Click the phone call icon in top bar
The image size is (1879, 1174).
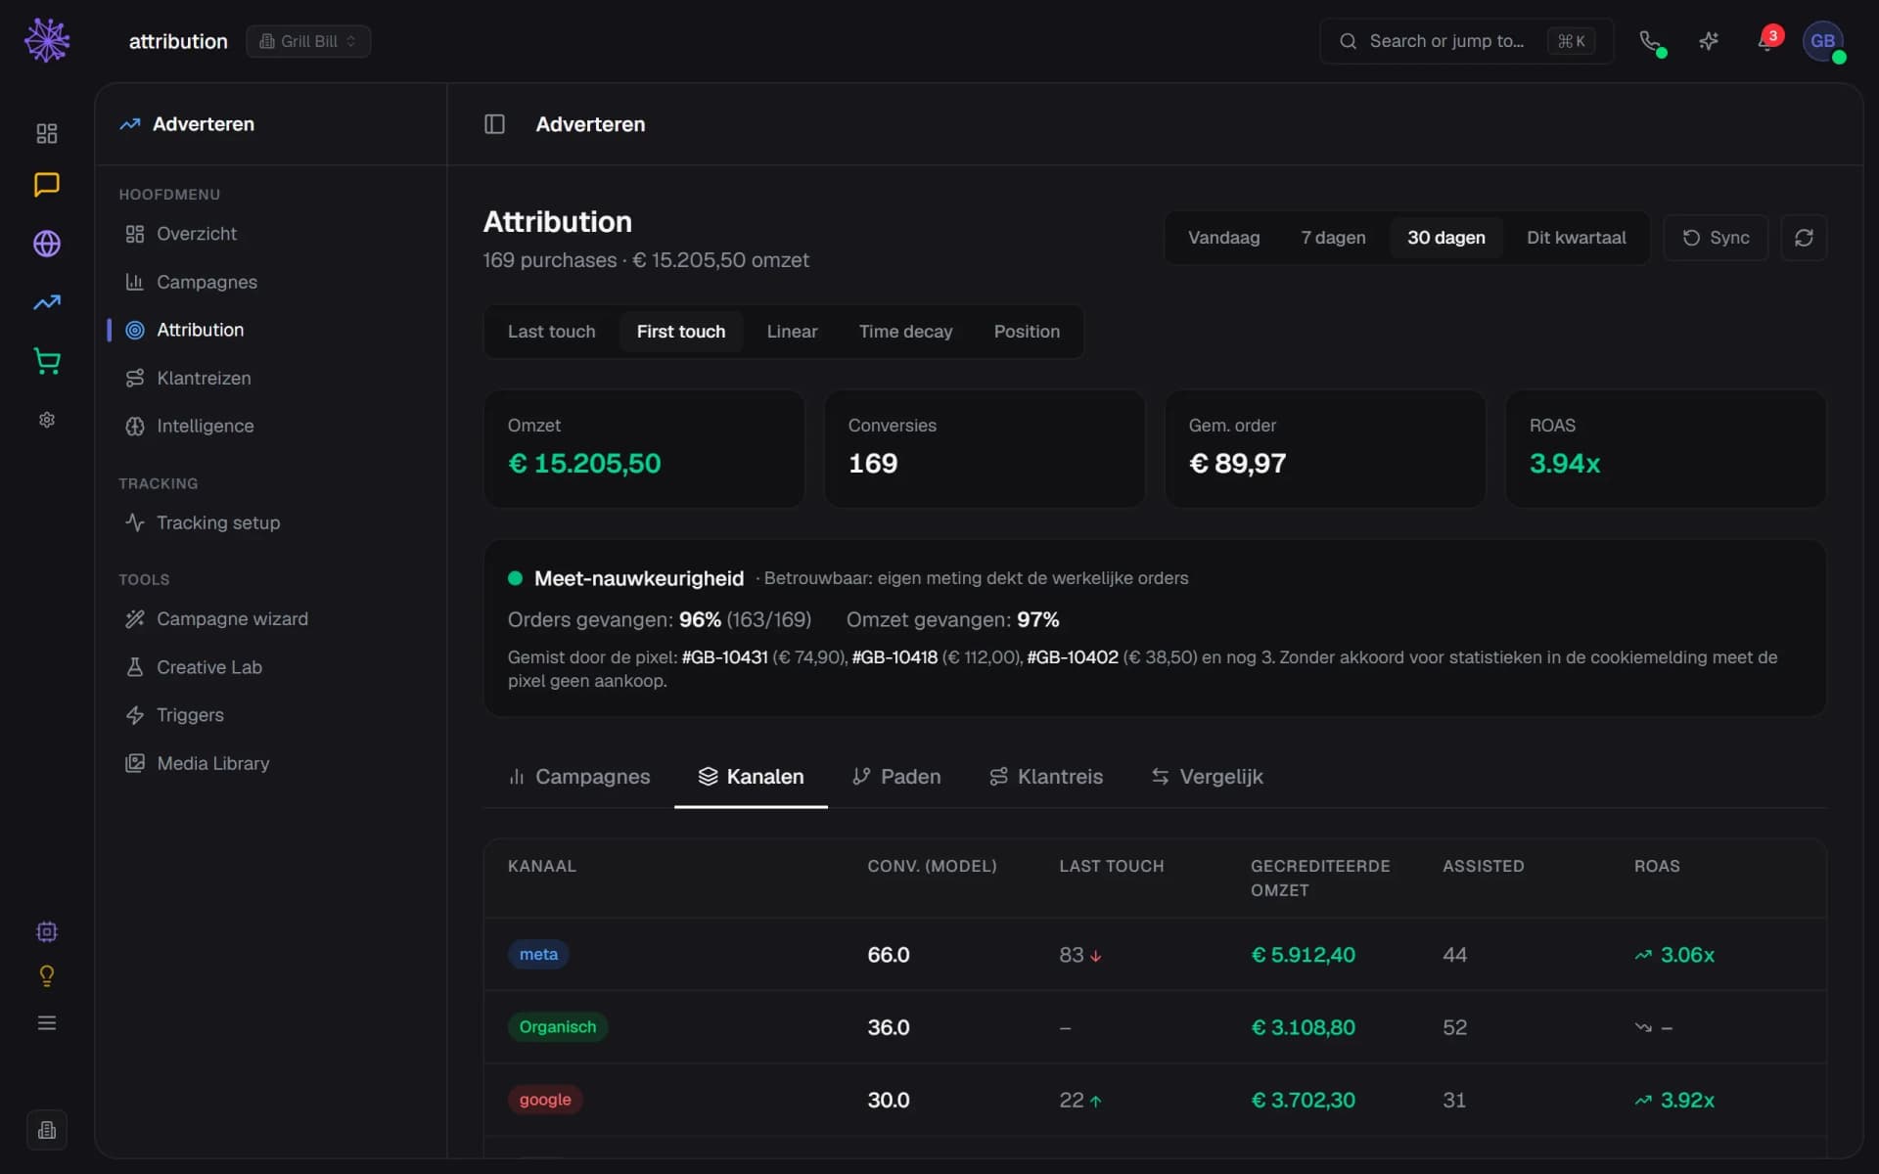point(1650,41)
